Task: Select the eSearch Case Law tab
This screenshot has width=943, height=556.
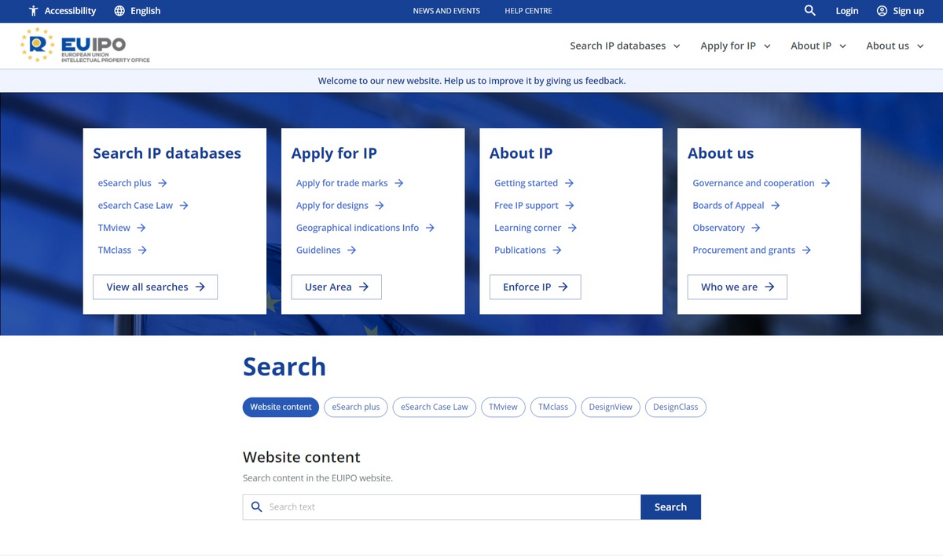Action: (x=435, y=407)
